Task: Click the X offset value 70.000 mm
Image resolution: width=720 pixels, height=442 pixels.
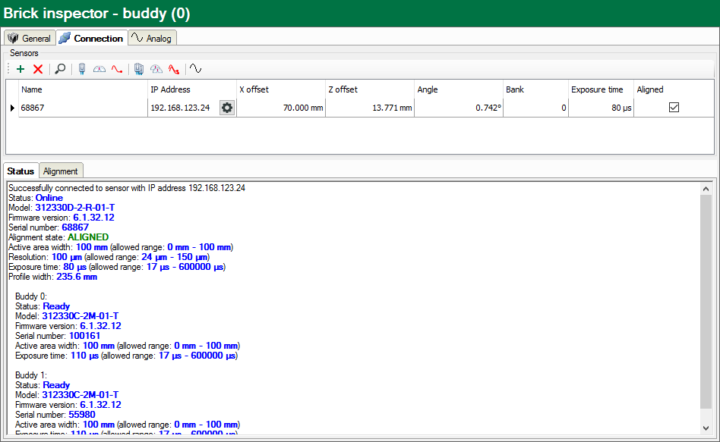Action: tap(303, 108)
